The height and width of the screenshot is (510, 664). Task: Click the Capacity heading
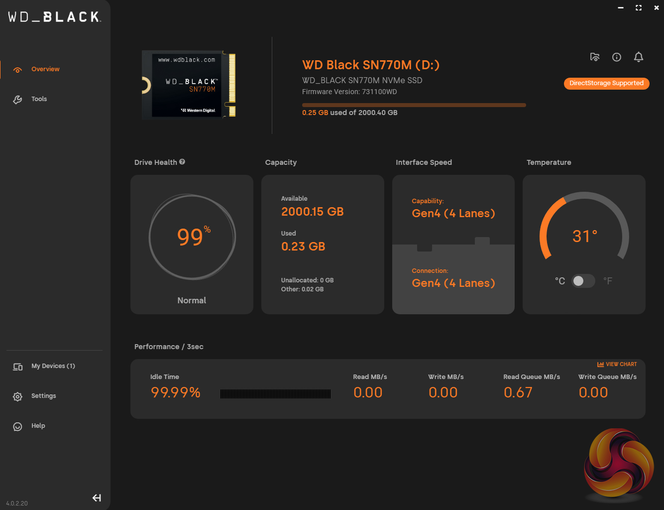(x=281, y=162)
